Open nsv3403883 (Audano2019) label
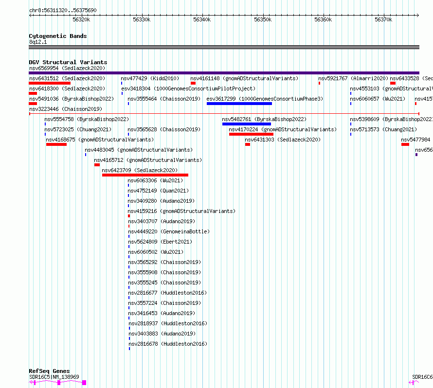The image size is (433, 388). pos(162,334)
